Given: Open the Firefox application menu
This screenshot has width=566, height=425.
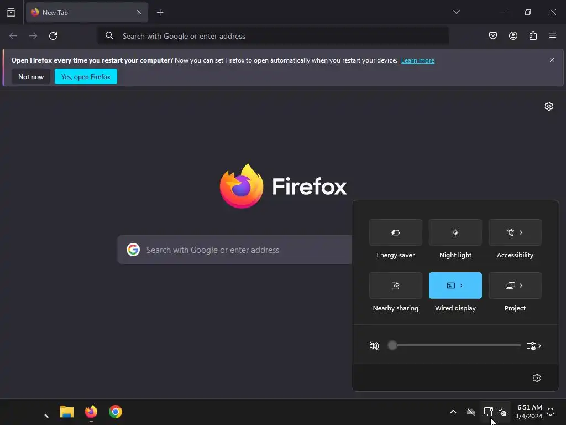Looking at the screenshot, I should pos(552,35).
